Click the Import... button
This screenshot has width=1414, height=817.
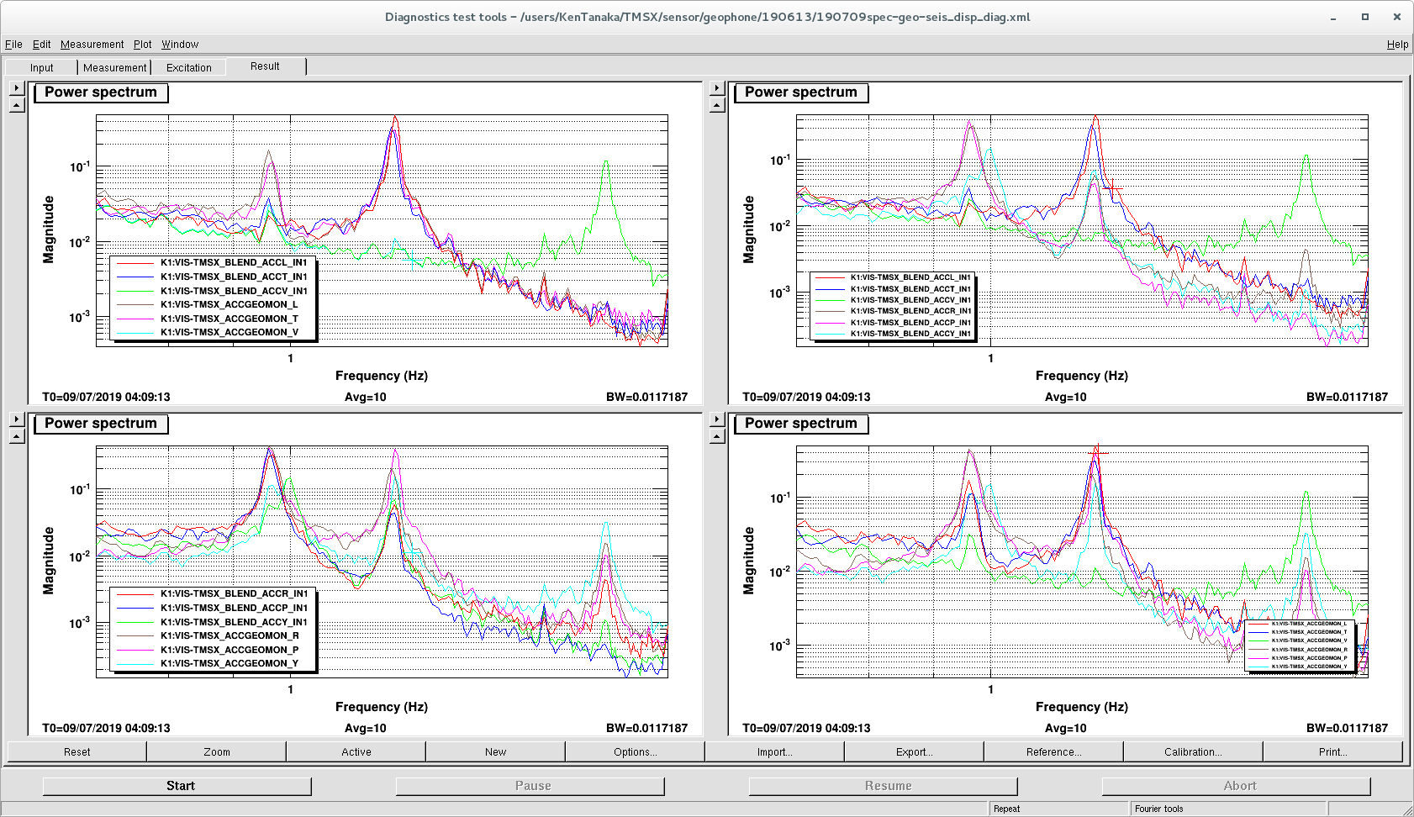click(x=775, y=751)
